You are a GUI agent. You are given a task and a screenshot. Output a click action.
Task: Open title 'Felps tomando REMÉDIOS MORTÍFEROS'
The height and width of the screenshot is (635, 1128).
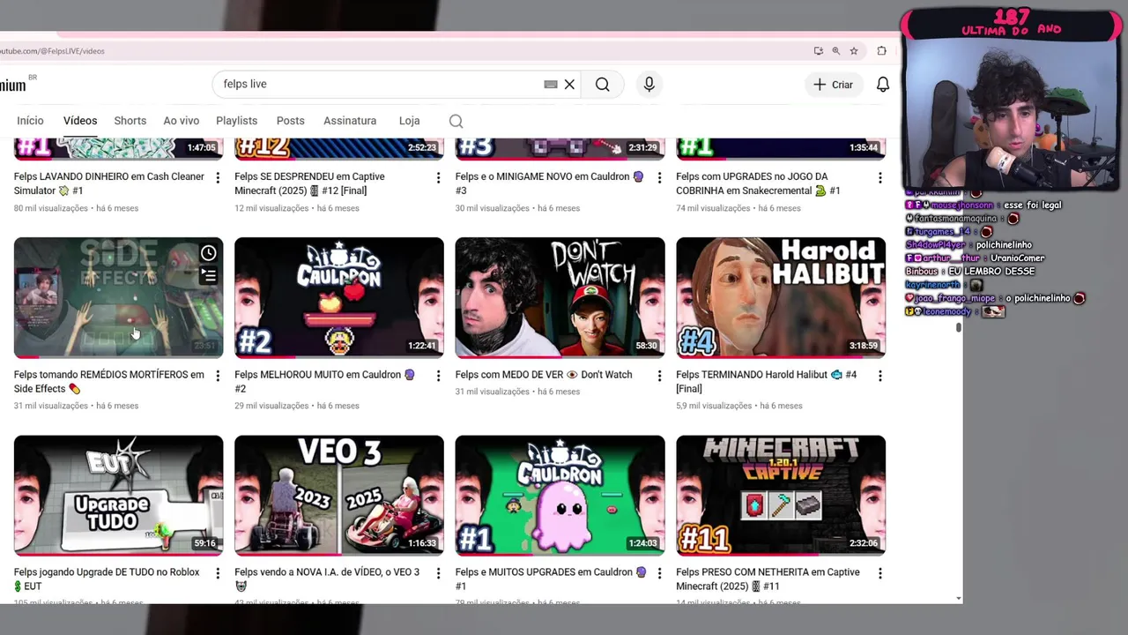109,381
